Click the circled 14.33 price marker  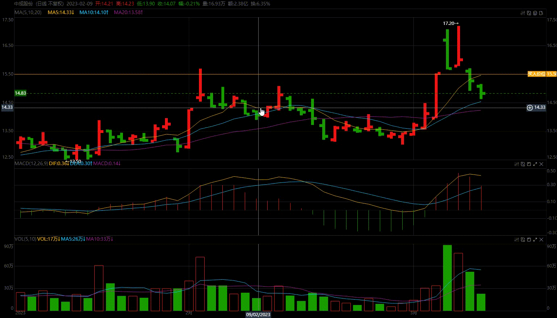(536, 107)
